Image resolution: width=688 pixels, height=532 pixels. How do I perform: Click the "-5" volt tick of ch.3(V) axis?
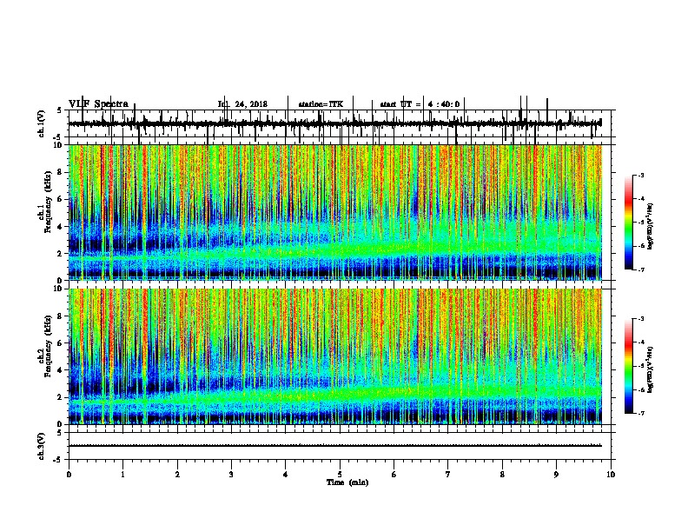coord(57,460)
